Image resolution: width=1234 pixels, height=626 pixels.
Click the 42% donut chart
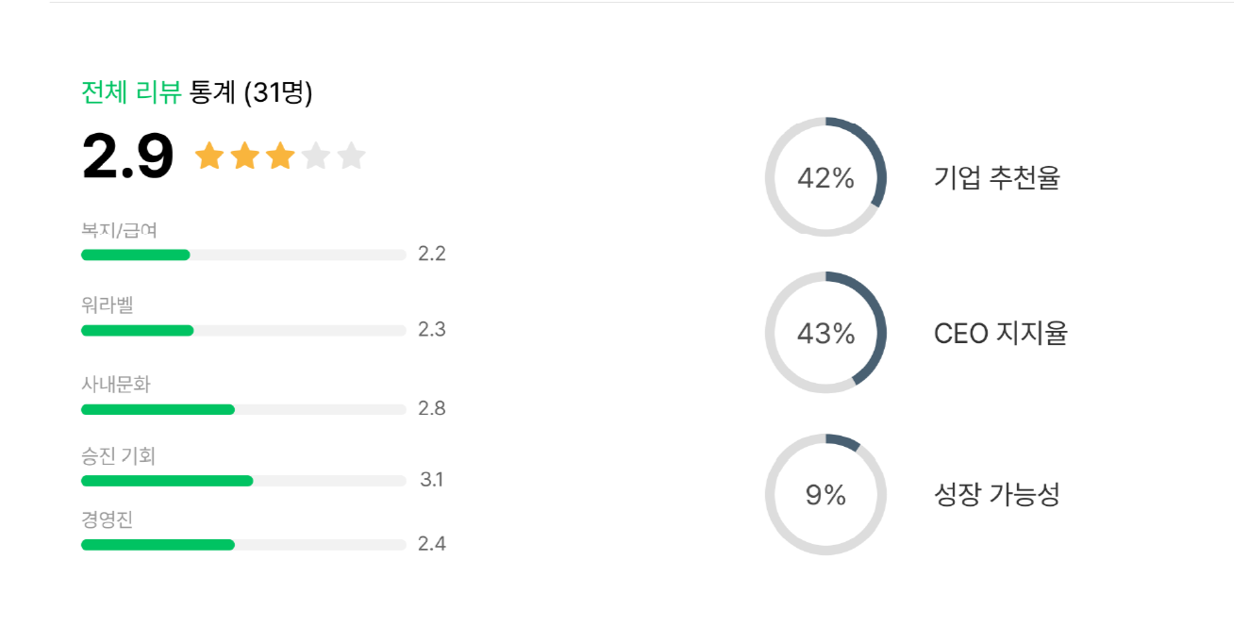pyautogui.click(x=825, y=177)
